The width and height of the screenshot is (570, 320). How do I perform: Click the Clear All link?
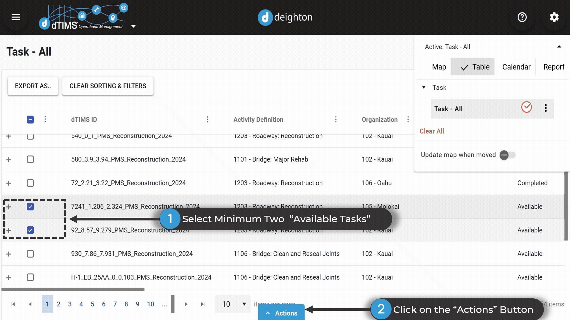[x=432, y=131]
